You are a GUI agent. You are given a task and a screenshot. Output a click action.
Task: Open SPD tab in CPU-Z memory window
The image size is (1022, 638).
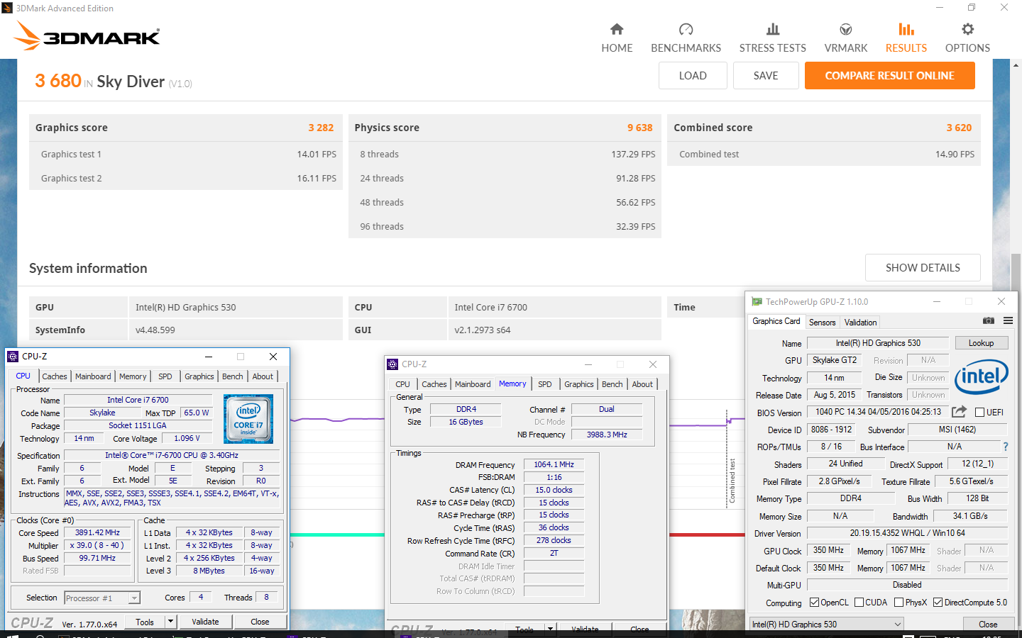pos(544,384)
